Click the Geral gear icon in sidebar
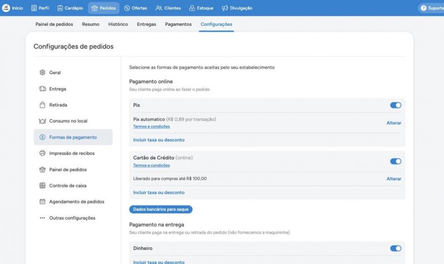Image resolution: width=444 pixels, height=264 pixels. tap(42, 72)
